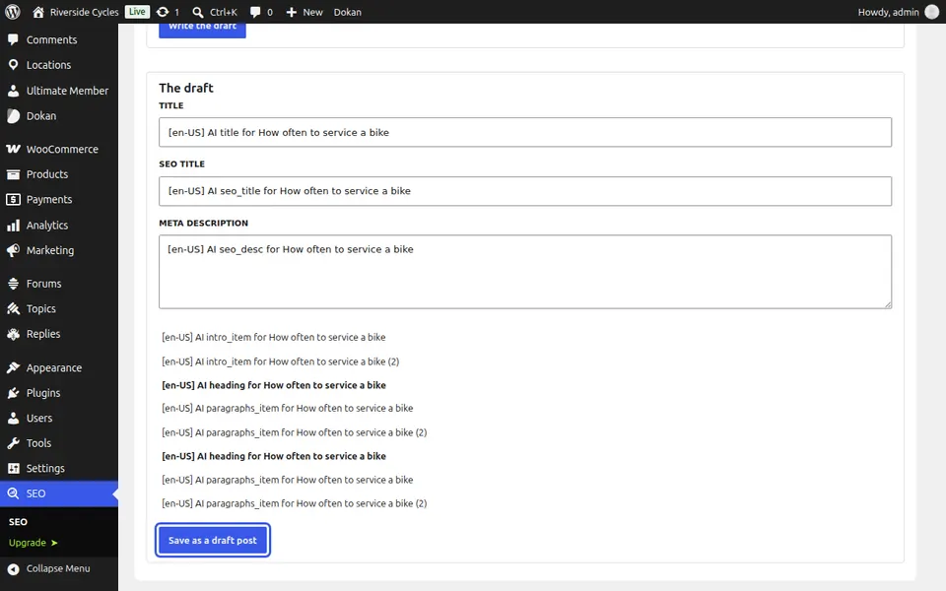Click into the Title input field
Image resolution: width=946 pixels, height=591 pixels.
coord(525,132)
